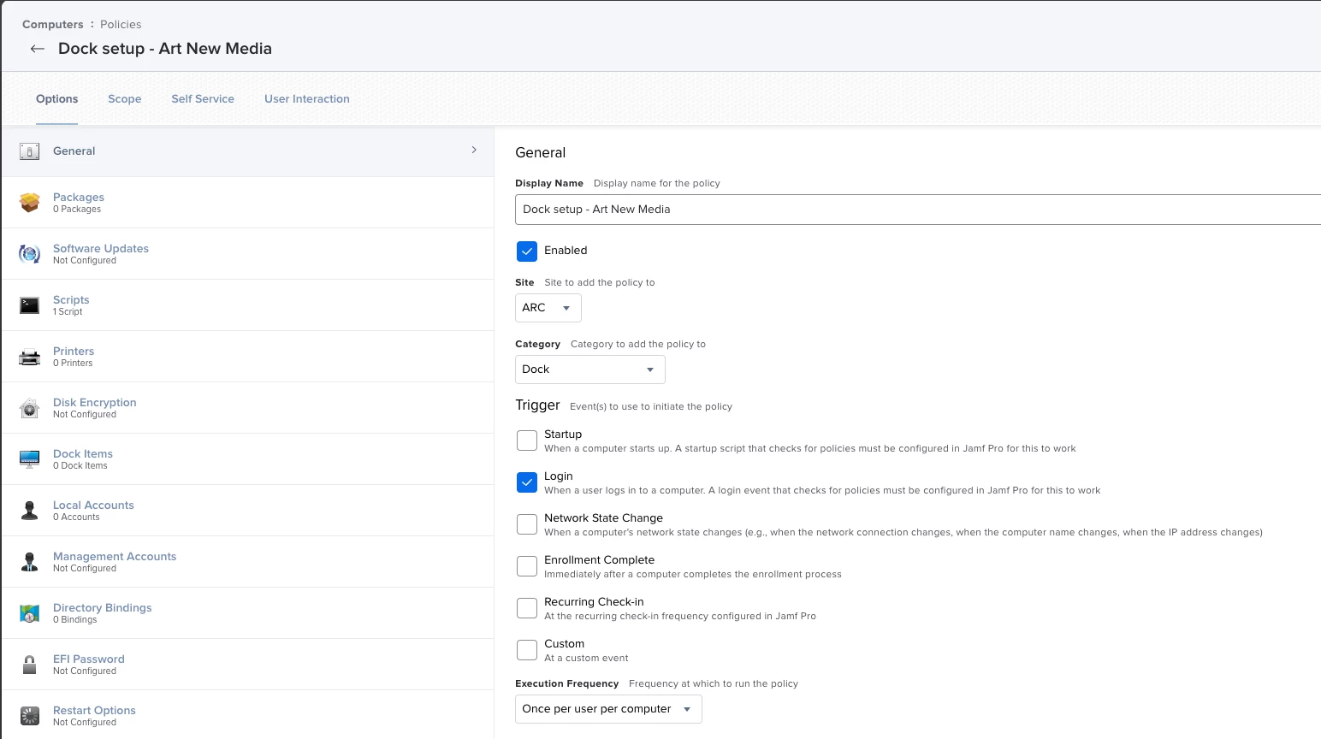Enable the Startup trigger checkbox
Image resolution: width=1321 pixels, height=739 pixels.
[x=527, y=440]
